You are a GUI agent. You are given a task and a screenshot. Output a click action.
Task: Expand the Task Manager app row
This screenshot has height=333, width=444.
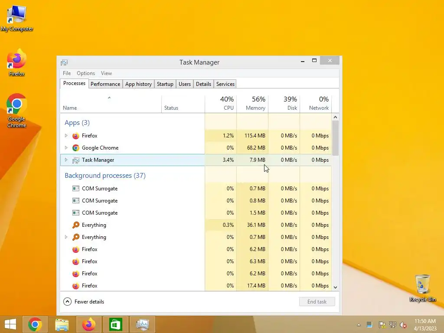[x=66, y=160]
